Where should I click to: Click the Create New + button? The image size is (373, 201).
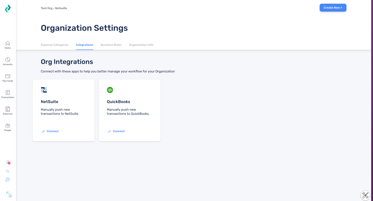333,8
